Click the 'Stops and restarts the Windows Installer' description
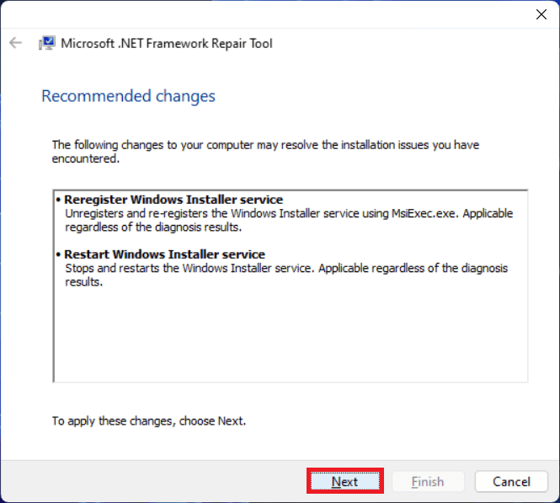The image size is (560, 503). 286,275
